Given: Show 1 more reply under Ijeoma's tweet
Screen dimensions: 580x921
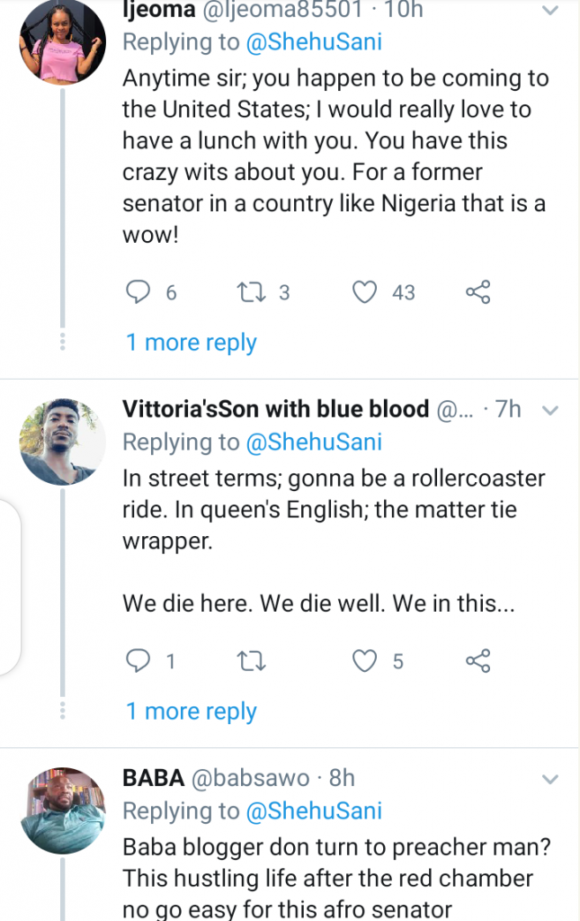Looking at the screenshot, I should pyautogui.click(x=192, y=343).
